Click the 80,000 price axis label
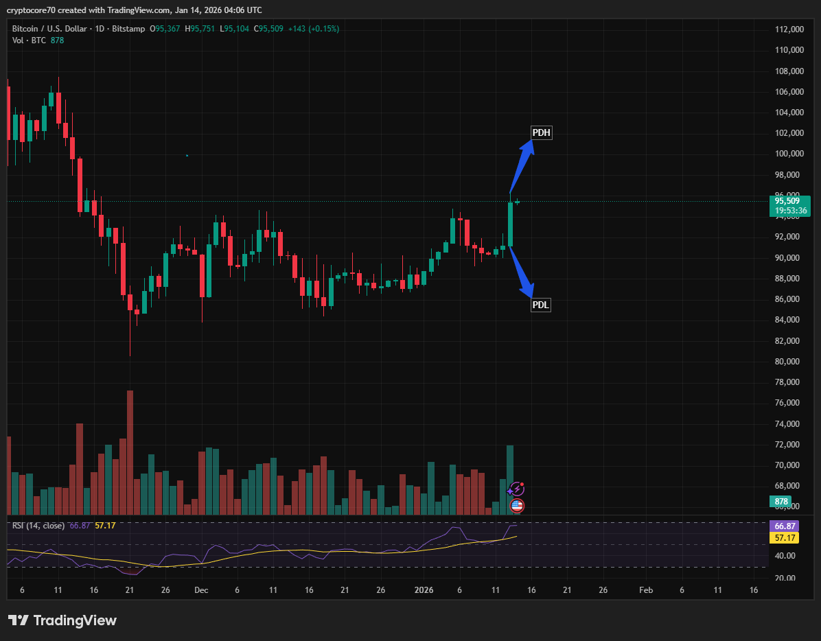This screenshot has width=821, height=641. point(787,362)
